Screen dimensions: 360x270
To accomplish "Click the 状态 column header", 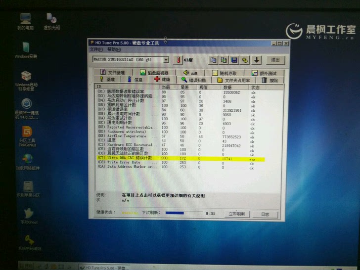I will point(257,88).
